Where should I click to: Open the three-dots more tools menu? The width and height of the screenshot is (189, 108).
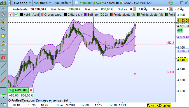[3, 104]
